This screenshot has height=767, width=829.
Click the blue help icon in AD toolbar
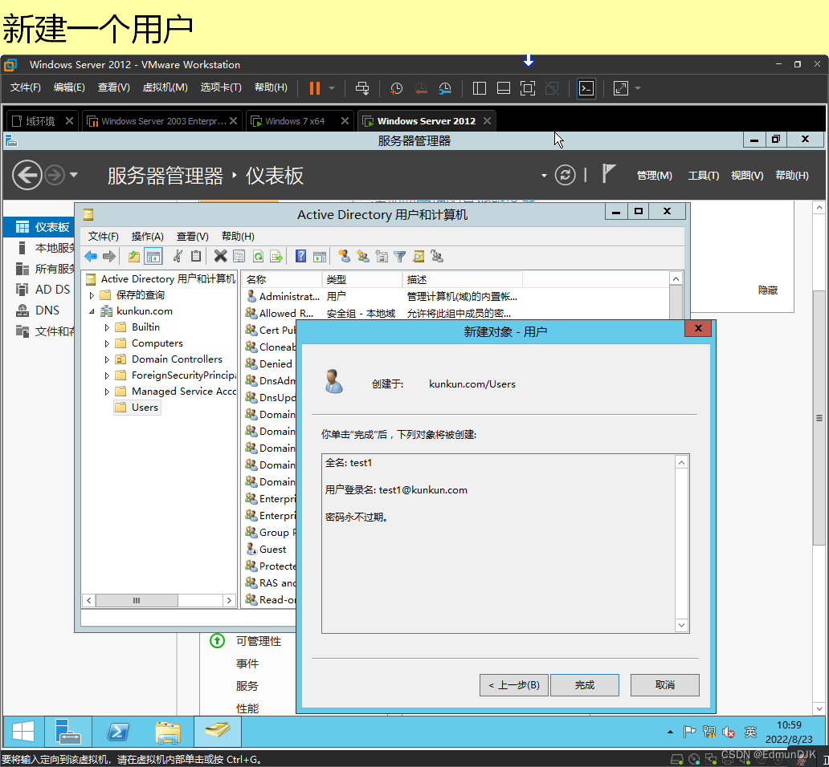[x=300, y=257]
